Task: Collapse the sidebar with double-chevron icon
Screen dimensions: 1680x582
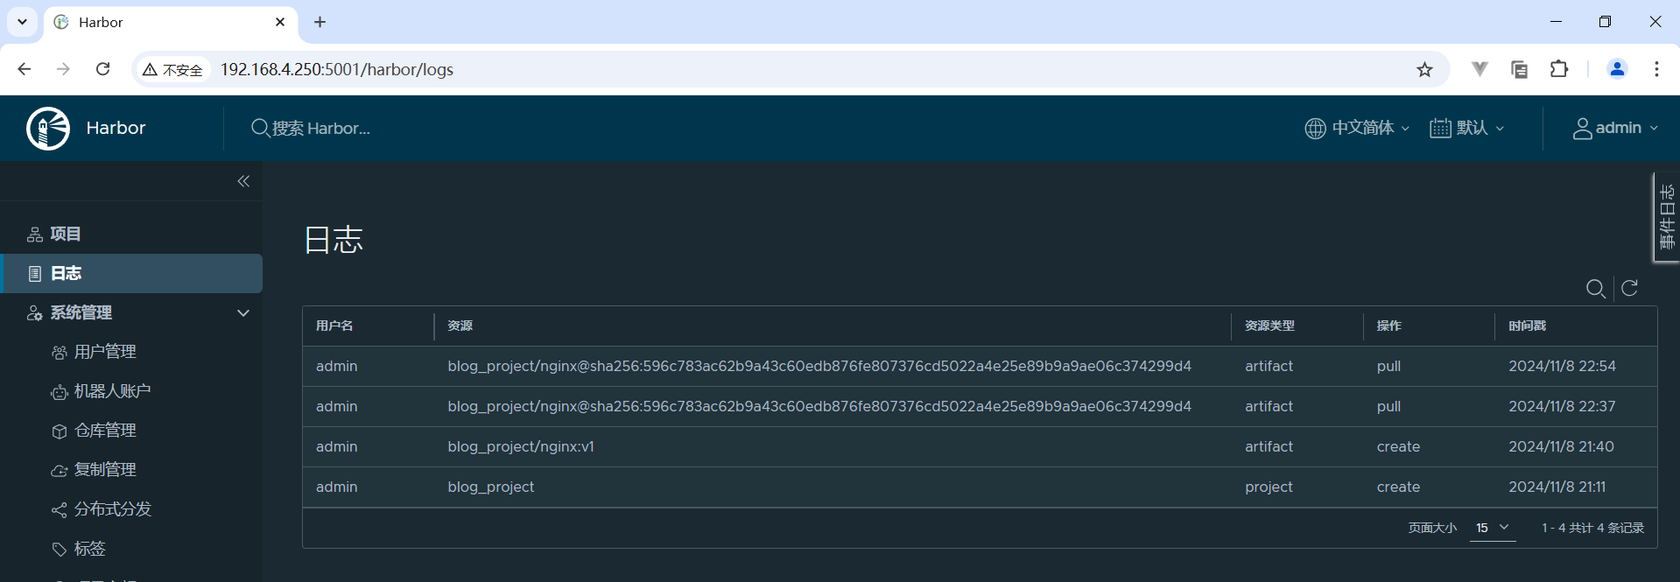Action: pos(243,181)
